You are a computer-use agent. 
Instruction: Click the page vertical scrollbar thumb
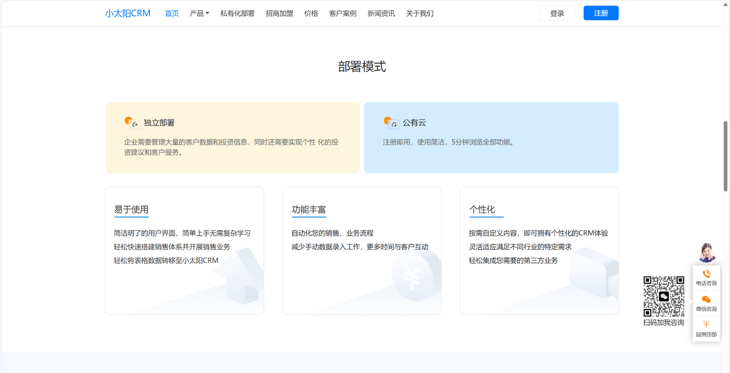point(725,156)
